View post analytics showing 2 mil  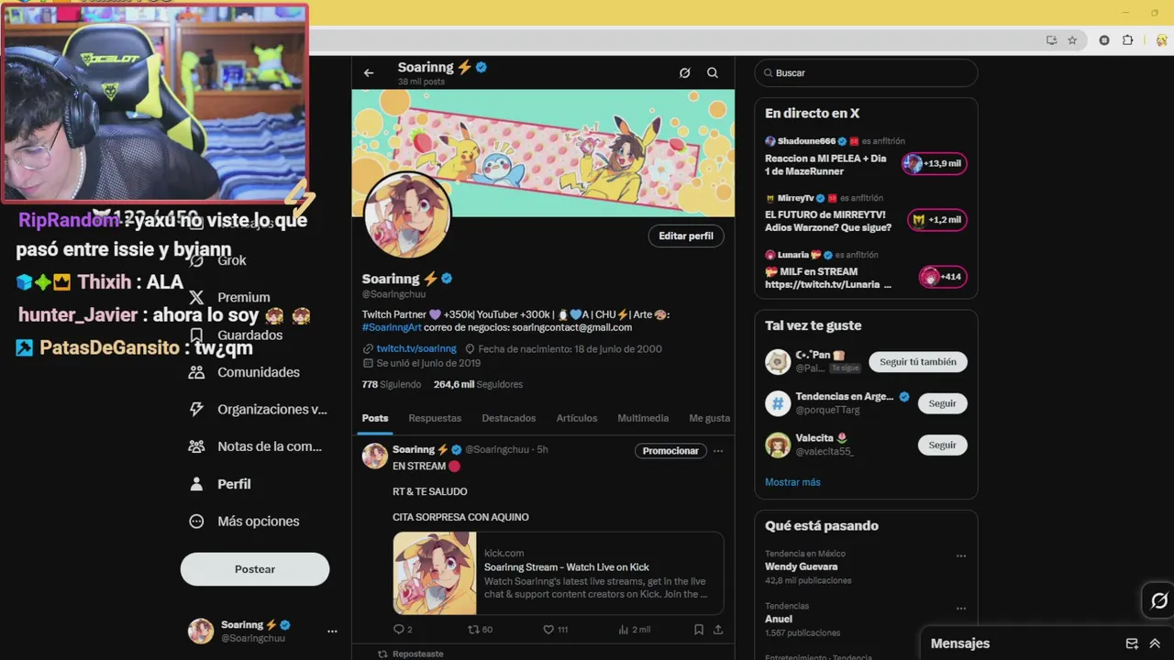pyautogui.click(x=635, y=630)
